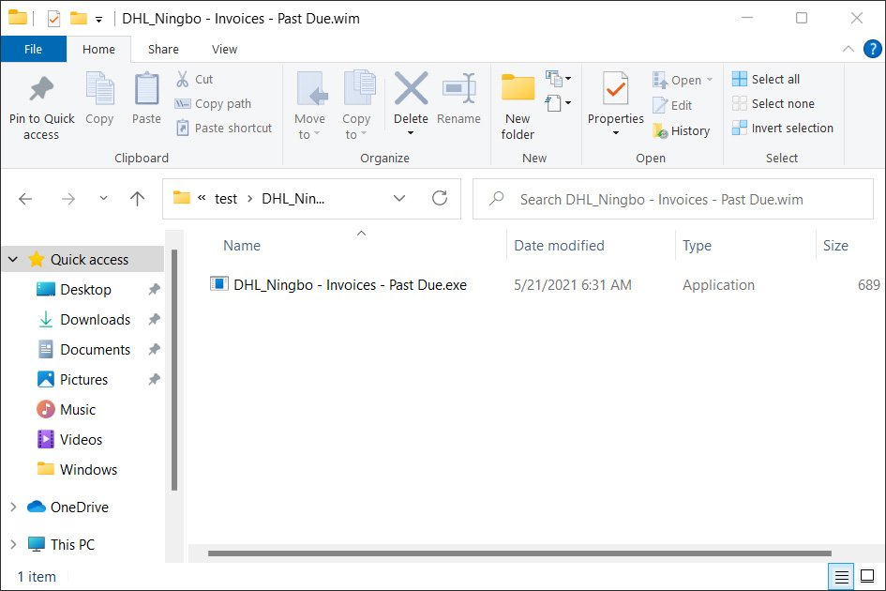Expand the This PC tree node
This screenshot has height=591, width=886.
13,545
